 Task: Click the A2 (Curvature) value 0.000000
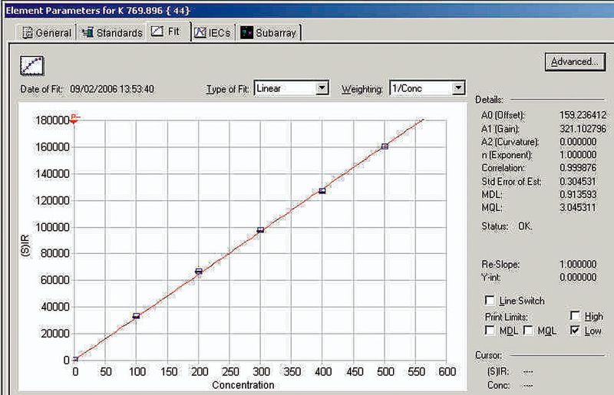(578, 142)
